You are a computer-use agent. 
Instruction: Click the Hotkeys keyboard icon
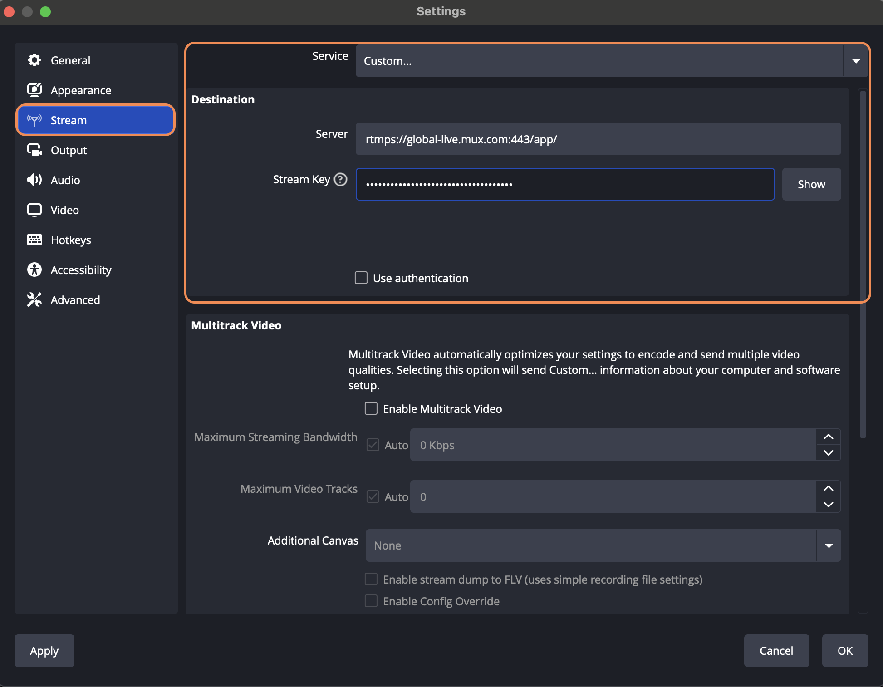34,240
